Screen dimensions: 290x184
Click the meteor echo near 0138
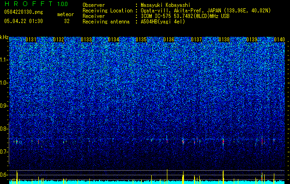coord(223,142)
